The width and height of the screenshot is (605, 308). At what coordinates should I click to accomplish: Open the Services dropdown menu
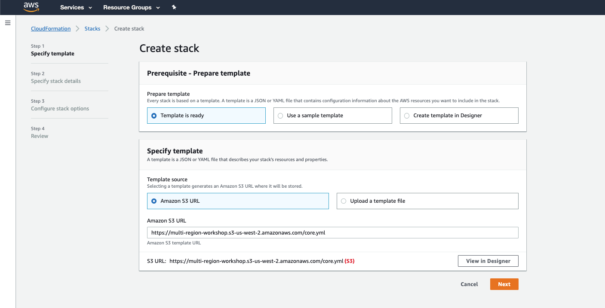coord(76,7)
